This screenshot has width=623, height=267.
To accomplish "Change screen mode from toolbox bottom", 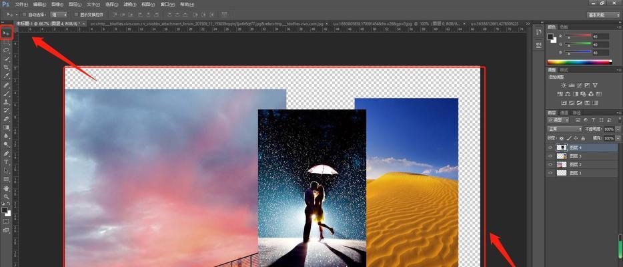I will pos(6,230).
